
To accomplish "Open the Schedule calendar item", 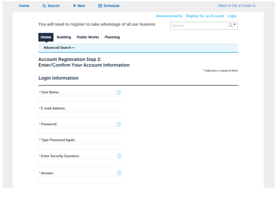I will [x=109, y=6].
